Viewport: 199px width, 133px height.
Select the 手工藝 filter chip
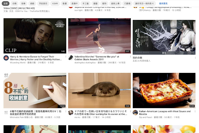[86, 3]
